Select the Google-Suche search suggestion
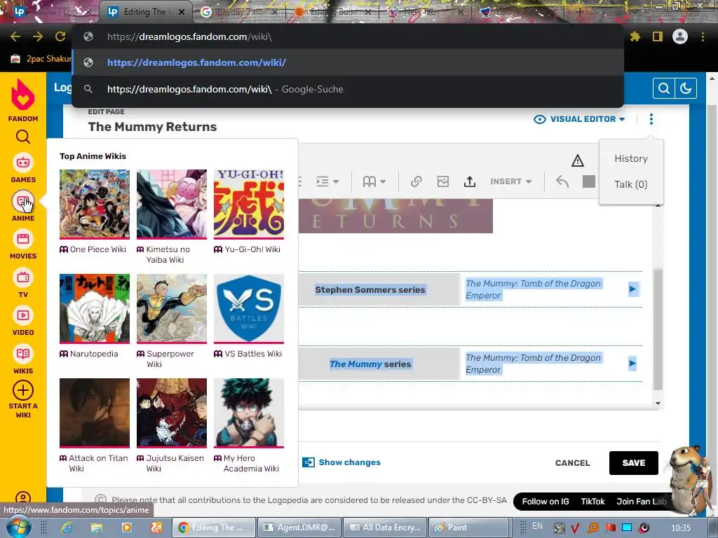The image size is (718, 538). (x=348, y=89)
